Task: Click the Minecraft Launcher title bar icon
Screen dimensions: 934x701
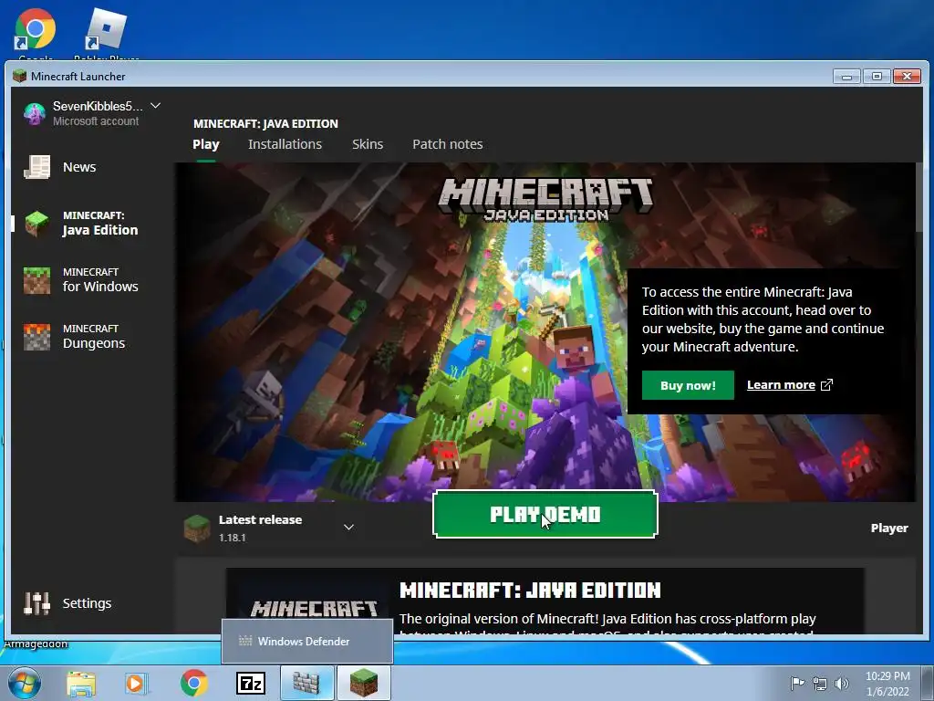Action: point(20,76)
